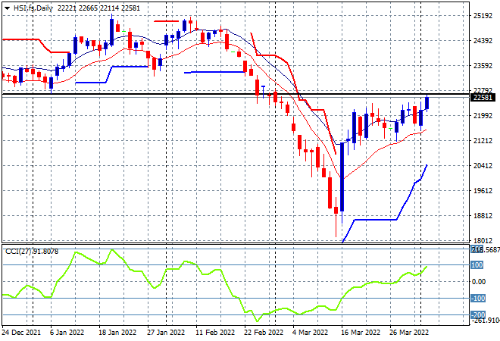Click the CCI 0.00 level label
Image resolution: width=500 pixels, height=341 pixels.
click(x=479, y=282)
